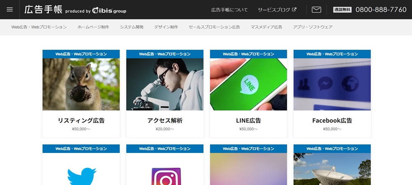Open the サービスブログ link

pyautogui.click(x=274, y=10)
